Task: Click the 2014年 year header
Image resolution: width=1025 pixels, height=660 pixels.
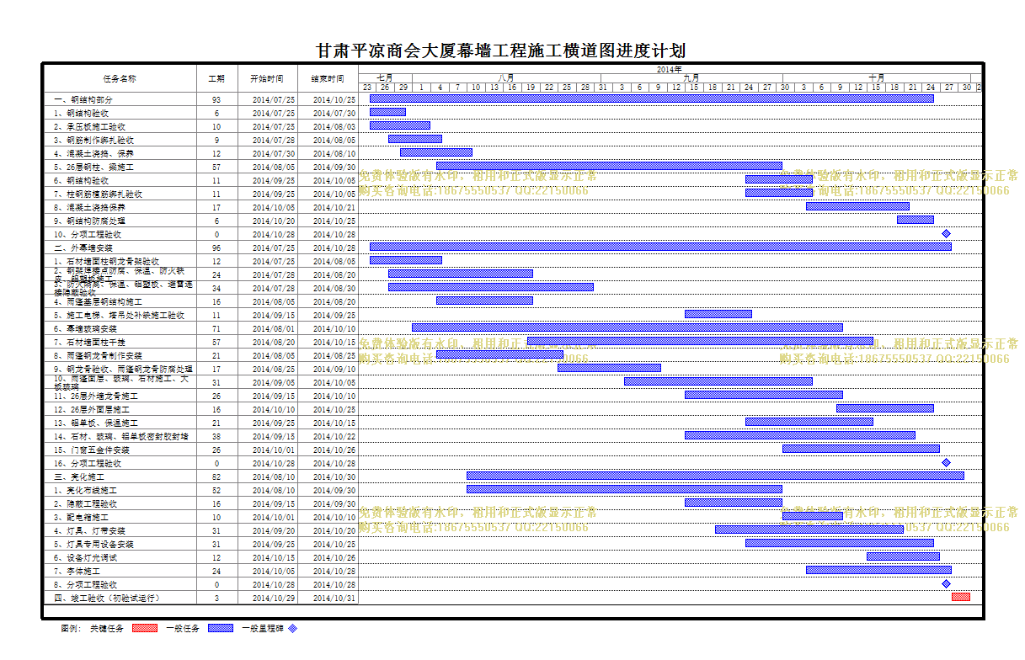Action: [x=670, y=69]
